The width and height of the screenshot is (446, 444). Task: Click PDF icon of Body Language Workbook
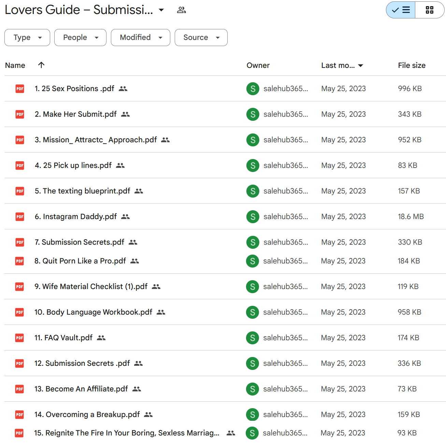coord(19,312)
